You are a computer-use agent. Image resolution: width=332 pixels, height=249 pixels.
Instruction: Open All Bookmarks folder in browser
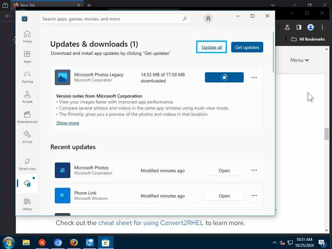pyautogui.click(x=308, y=39)
